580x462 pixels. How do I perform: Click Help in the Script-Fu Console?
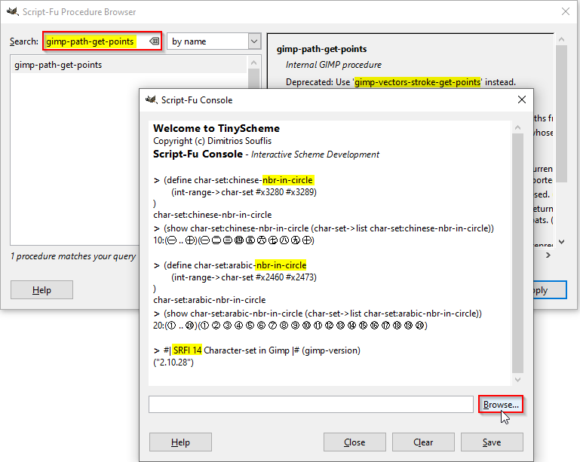click(x=180, y=442)
